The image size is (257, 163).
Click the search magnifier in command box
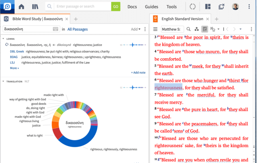point(49,6)
